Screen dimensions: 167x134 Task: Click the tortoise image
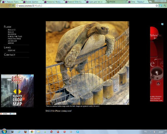87,63
